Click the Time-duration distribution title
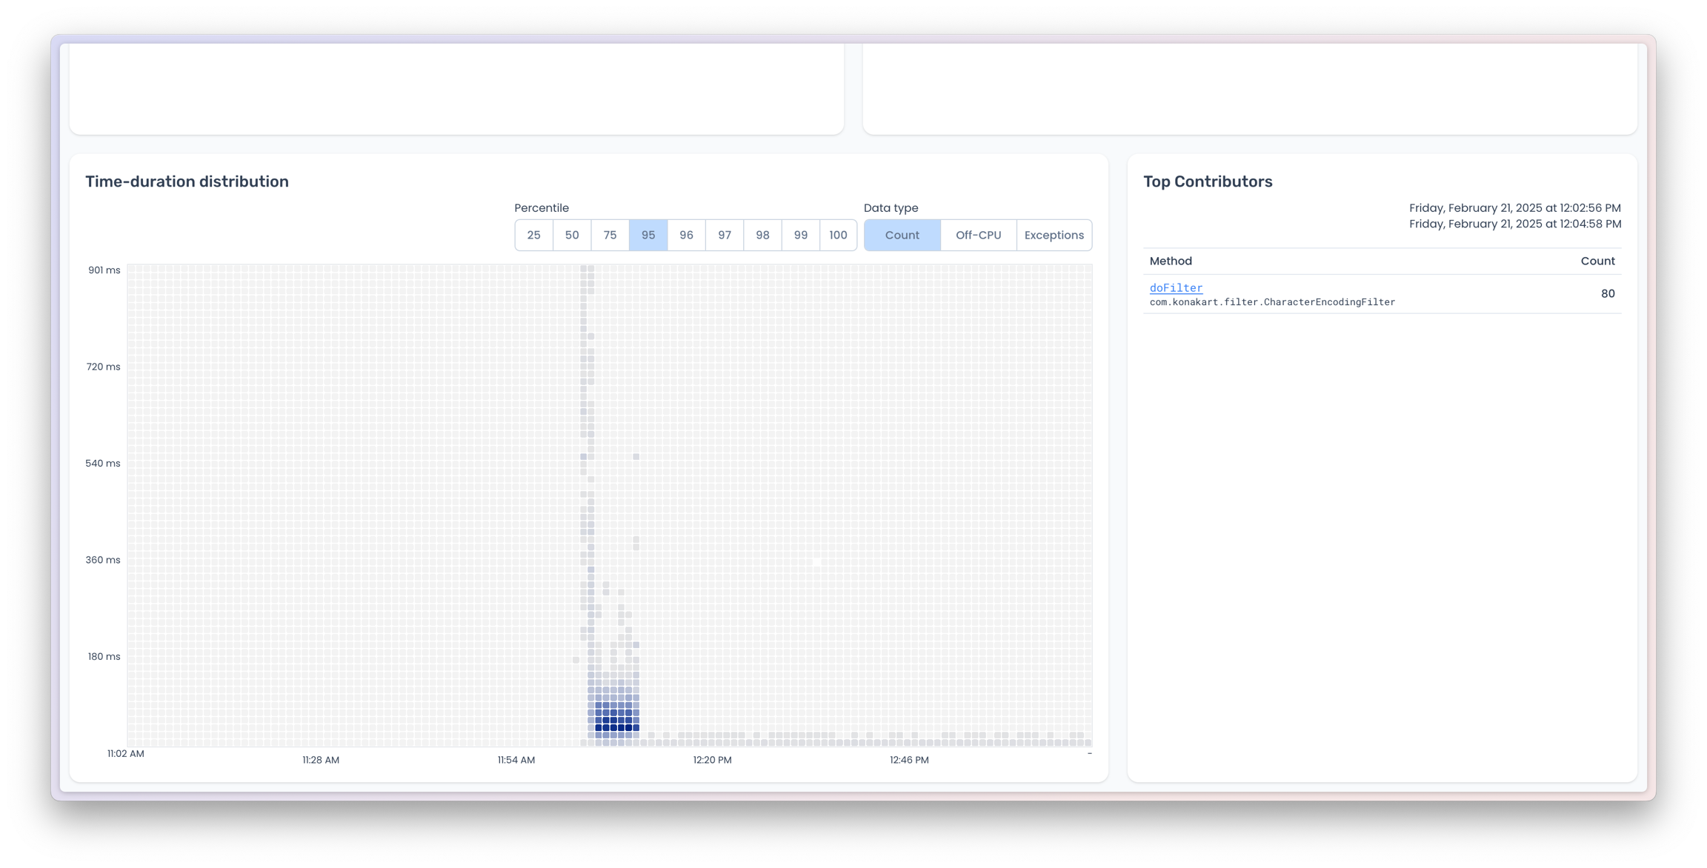This screenshot has width=1707, height=868. coord(187,181)
